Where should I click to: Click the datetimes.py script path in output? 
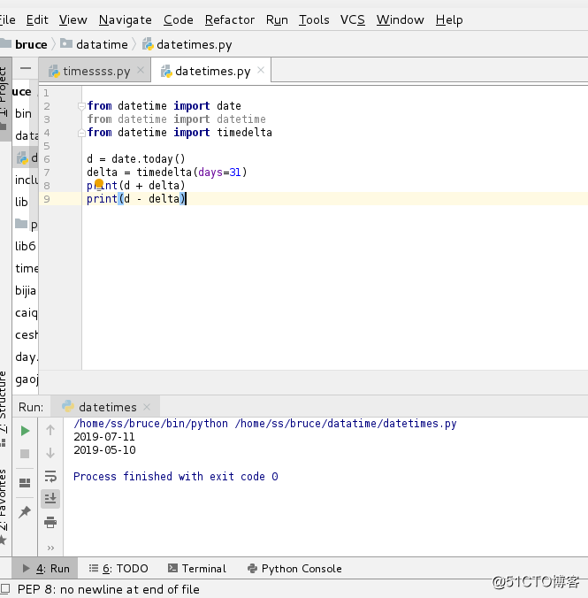346,424
